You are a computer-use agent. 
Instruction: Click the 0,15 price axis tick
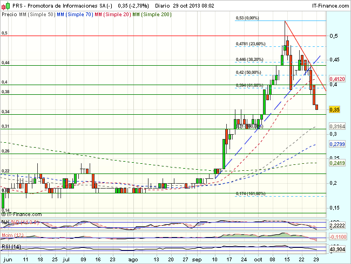(x=334, y=208)
